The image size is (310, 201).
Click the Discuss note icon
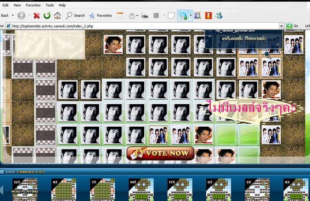tap(171, 15)
